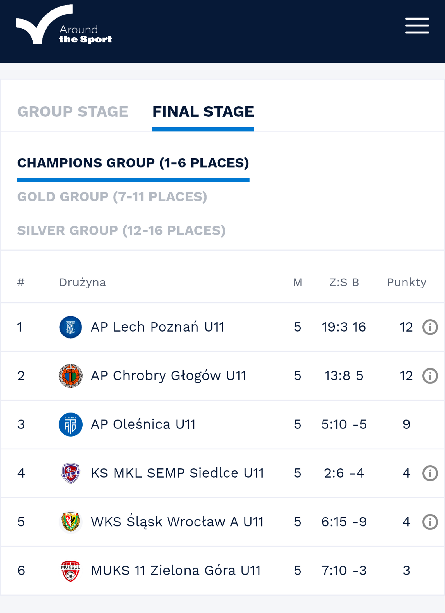Open AP Oleśnica U11 team name

pyautogui.click(x=143, y=424)
